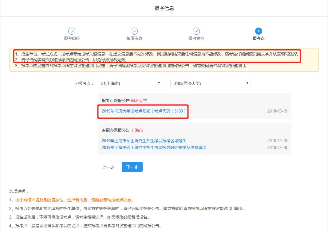Viewport: 328px width, 233px height.
Task: Click the blue step 4 number circle
Action: point(259,31)
